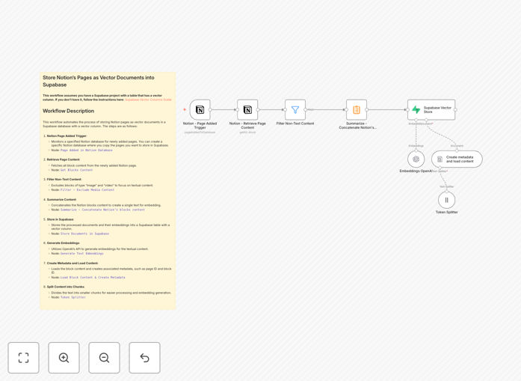Click the "Filter Non-Text Content" list heading in note
The image size is (521, 381).
coord(64,180)
